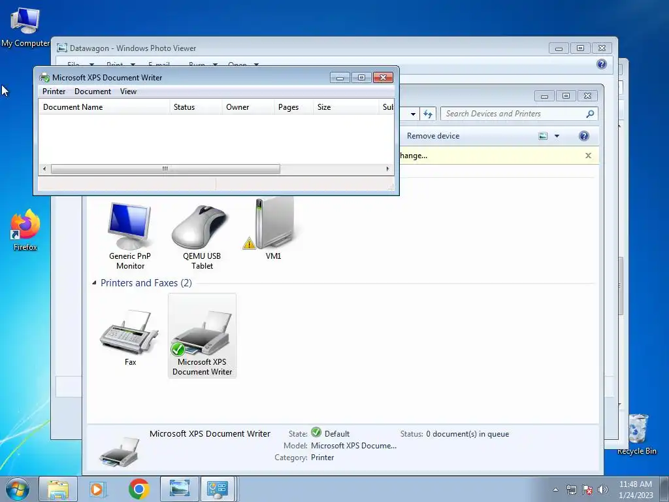Click the information bar text ending in hange...
Screen dimensions: 669x502
click(x=414, y=156)
